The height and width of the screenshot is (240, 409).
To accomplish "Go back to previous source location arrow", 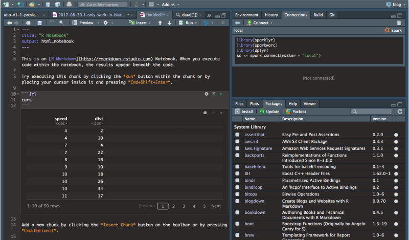I will pyautogui.click(x=9, y=23).
